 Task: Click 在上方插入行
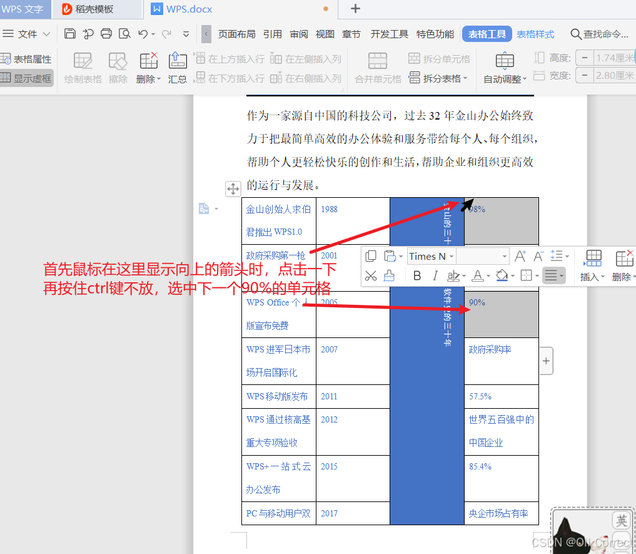pos(230,59)
